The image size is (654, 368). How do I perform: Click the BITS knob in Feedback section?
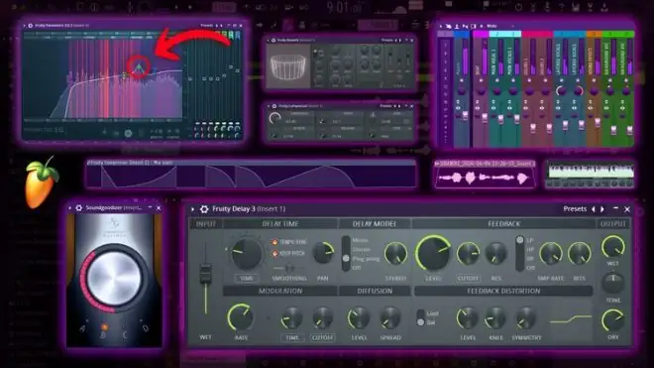579,253
